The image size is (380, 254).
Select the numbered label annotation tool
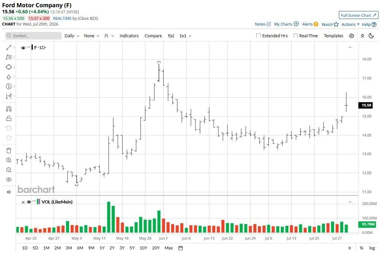tap(9, 86)
